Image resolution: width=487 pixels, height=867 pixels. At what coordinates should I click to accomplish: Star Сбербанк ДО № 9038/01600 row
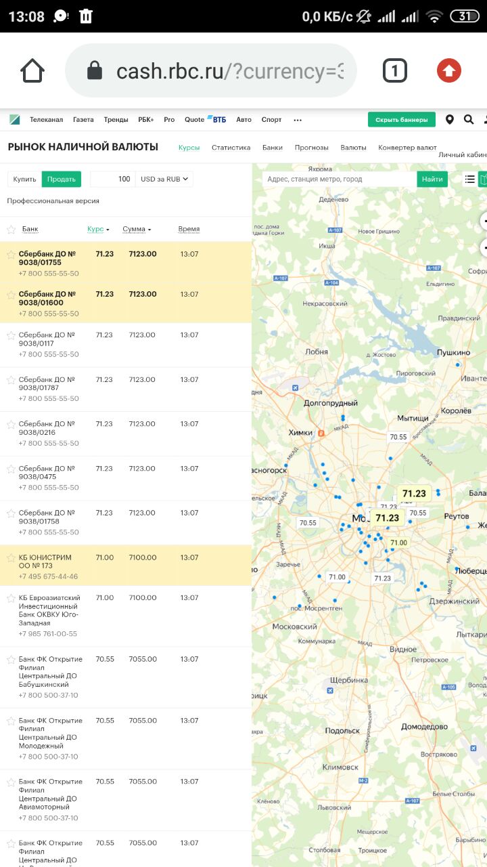tap(11, 295)
